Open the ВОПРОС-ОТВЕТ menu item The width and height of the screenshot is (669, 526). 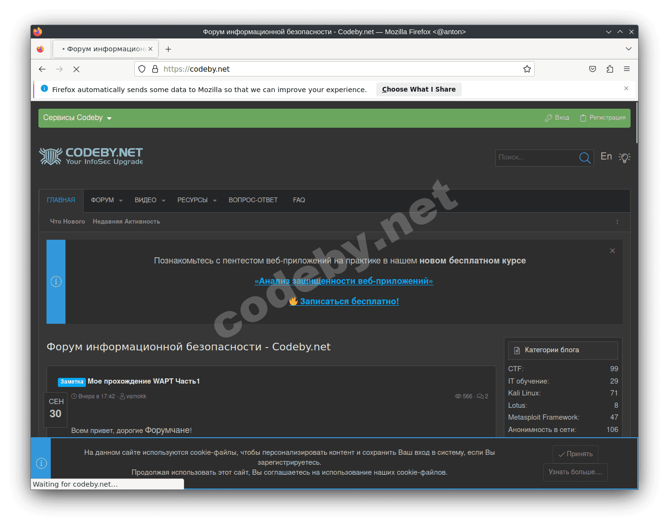253,200
